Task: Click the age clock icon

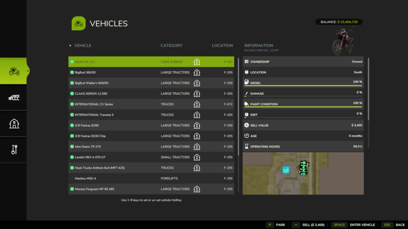Action: pyautogui.click(x=246, y=136)
